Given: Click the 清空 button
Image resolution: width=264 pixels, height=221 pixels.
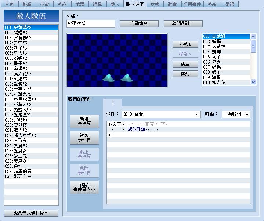Looking at the screenshot, I should tap(185, 64).
